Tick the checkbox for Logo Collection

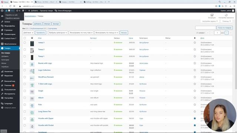(x=25, y=70)
